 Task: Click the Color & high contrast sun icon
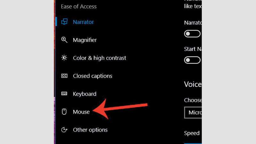(x=64, y=58)
